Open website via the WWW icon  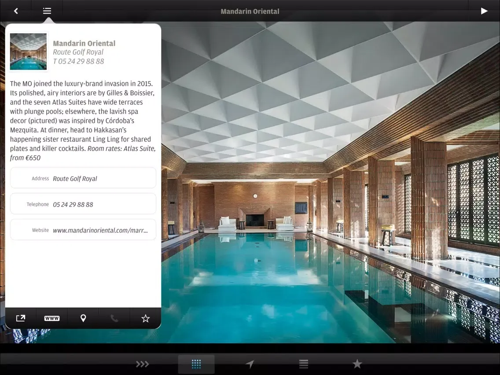(51, 318)
